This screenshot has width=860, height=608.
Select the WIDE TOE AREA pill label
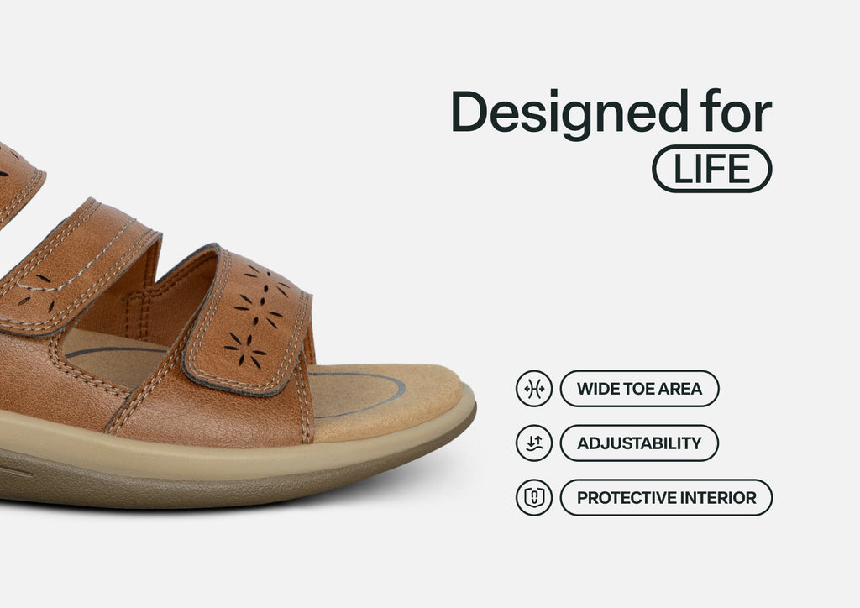tap(639, 389)
